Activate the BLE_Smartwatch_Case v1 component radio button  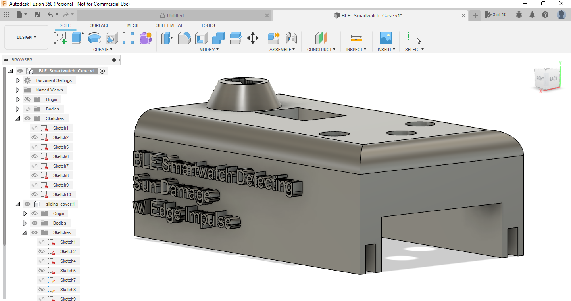coord(102,71)
